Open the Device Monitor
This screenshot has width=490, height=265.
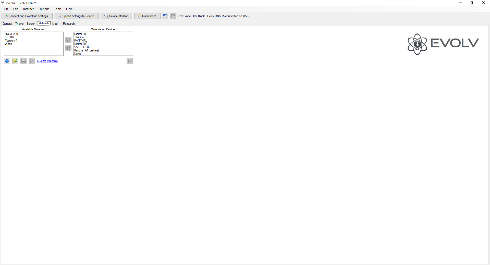[x=116, y=16]
